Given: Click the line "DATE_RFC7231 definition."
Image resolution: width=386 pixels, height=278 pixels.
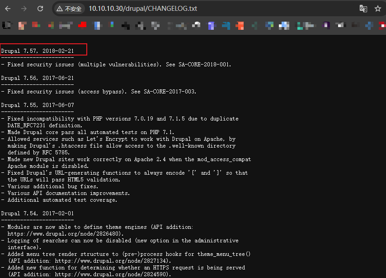Looking at the screenshot, I should click(45, 125).
